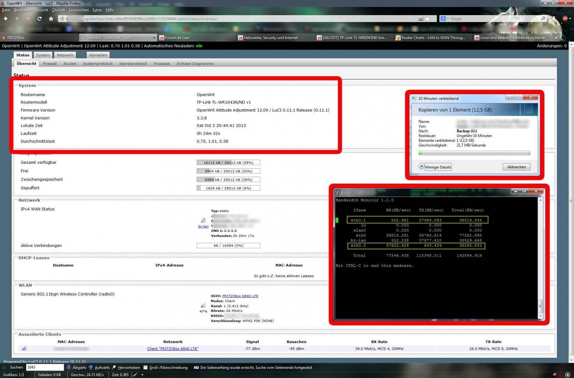Click the Adblock Plus ABP icon
574x378 pixels.
(x=564, y=18)
